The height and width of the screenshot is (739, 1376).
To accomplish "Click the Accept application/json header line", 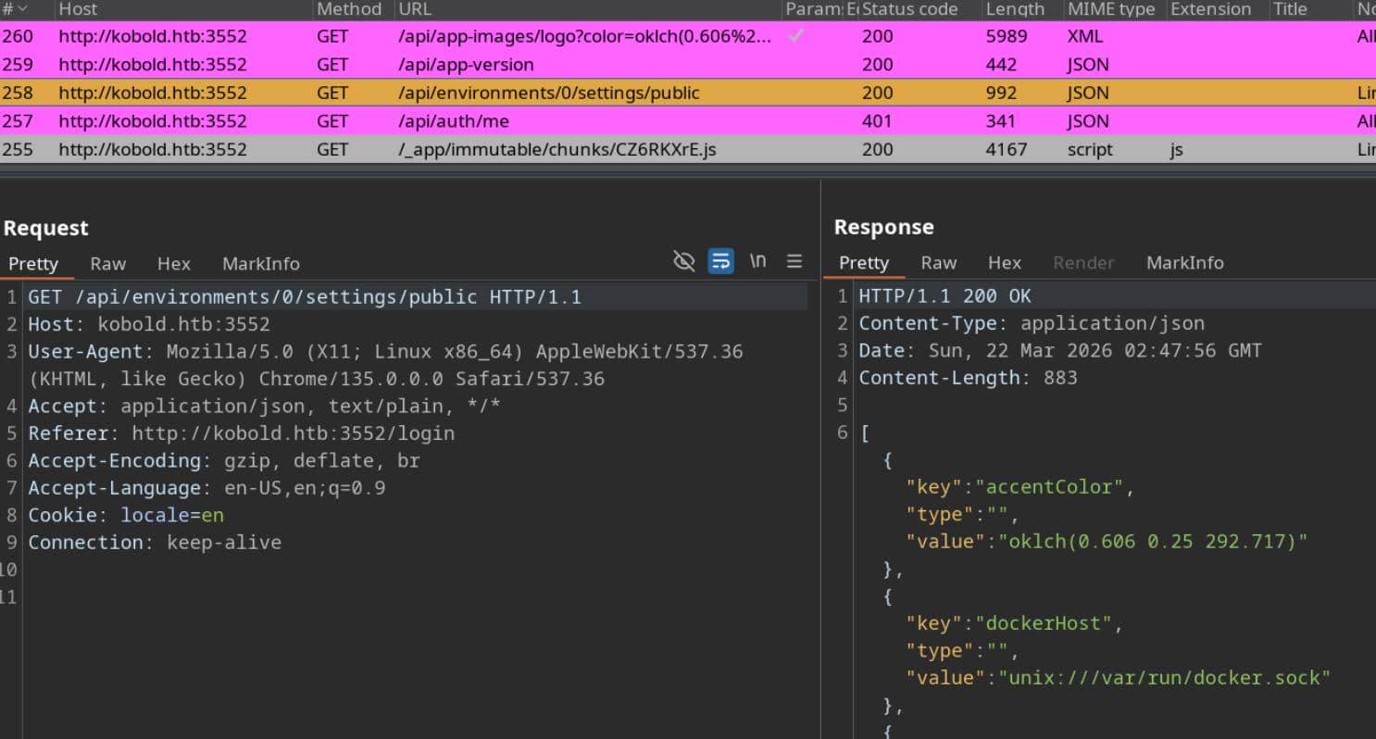I will 264,406.
